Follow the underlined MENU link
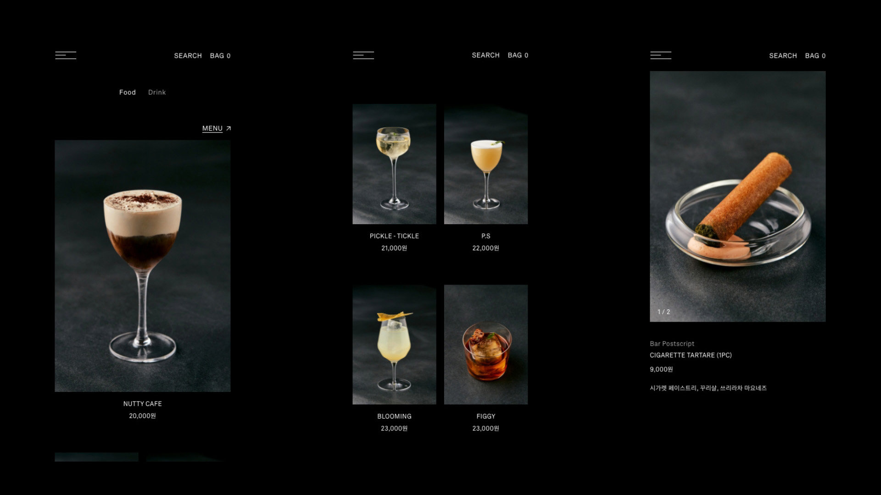The height and width of the screenshot is (495, 881). click(212, 128)
